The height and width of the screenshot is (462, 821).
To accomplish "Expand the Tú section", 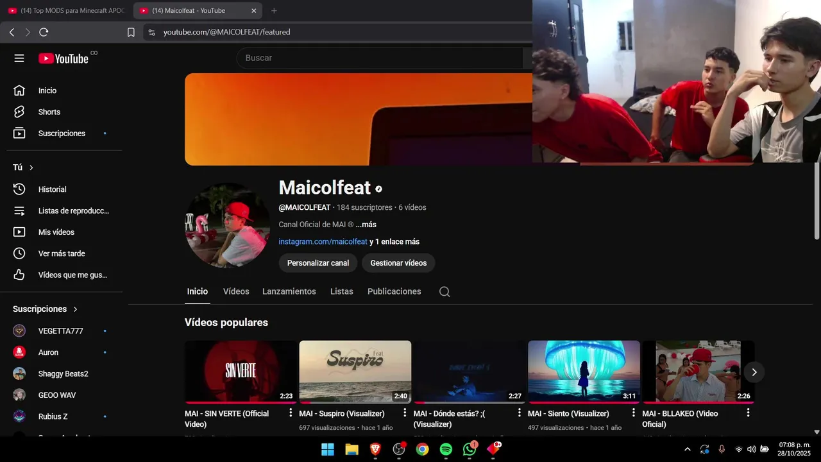I will click(24, 167).
